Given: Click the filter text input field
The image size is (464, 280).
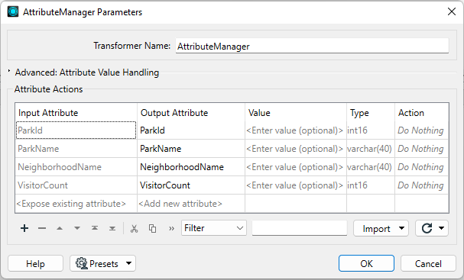Looking at the screenshot, I should [x=300, y=228].
